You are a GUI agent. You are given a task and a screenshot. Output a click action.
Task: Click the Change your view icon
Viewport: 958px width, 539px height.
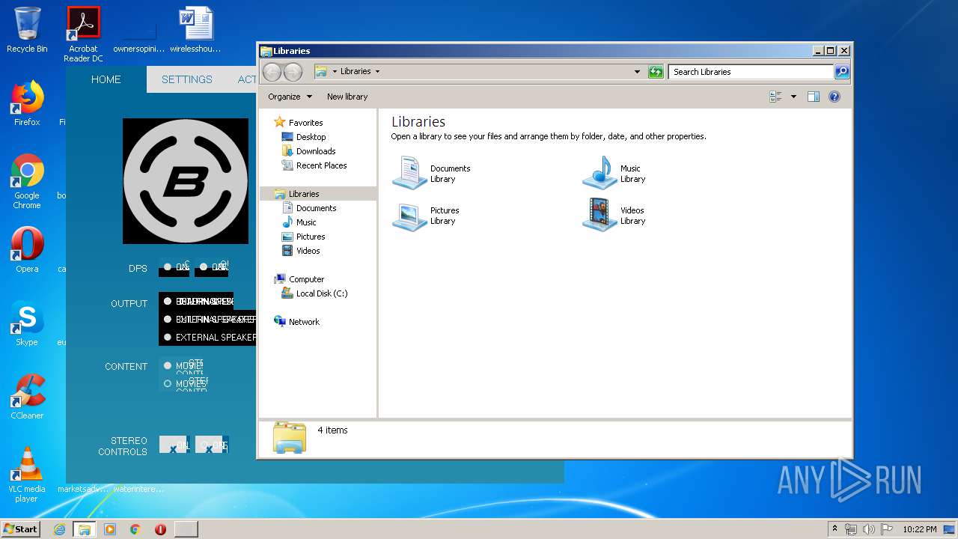point(775,97)
